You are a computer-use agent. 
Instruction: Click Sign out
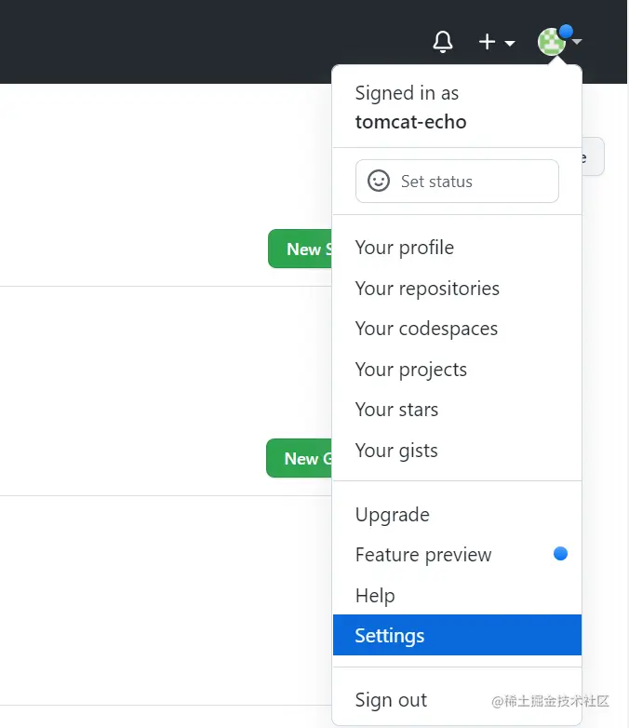coord(391,700)
